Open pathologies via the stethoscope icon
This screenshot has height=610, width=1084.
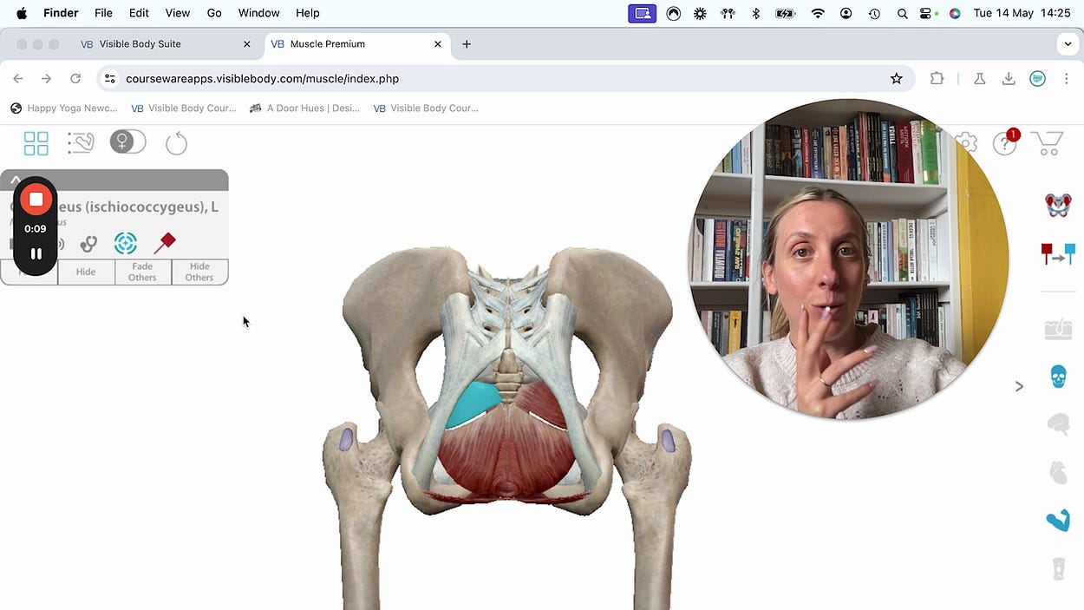pos(88,244)
